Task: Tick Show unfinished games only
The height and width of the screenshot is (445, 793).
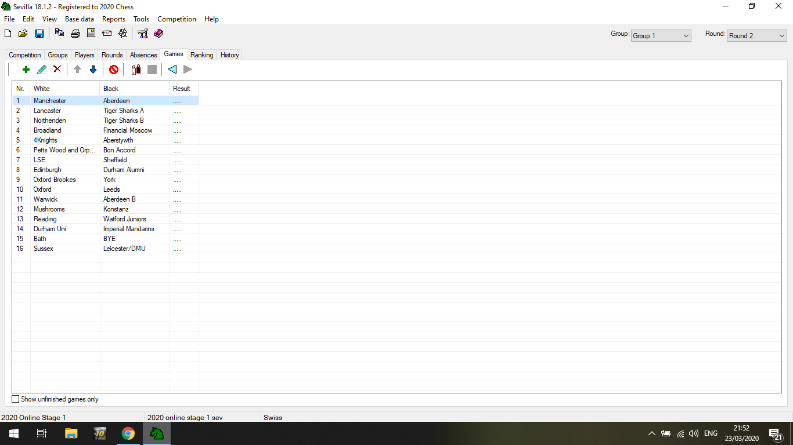Action: coord(16,399)
